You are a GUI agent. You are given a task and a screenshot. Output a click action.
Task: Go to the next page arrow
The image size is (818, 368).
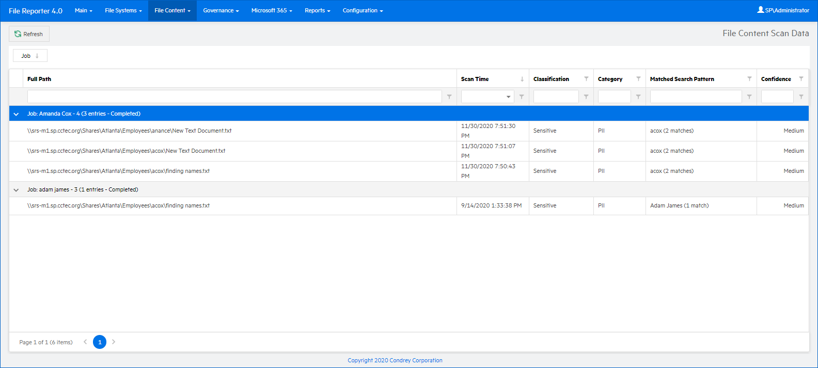[x=114, y=342]
